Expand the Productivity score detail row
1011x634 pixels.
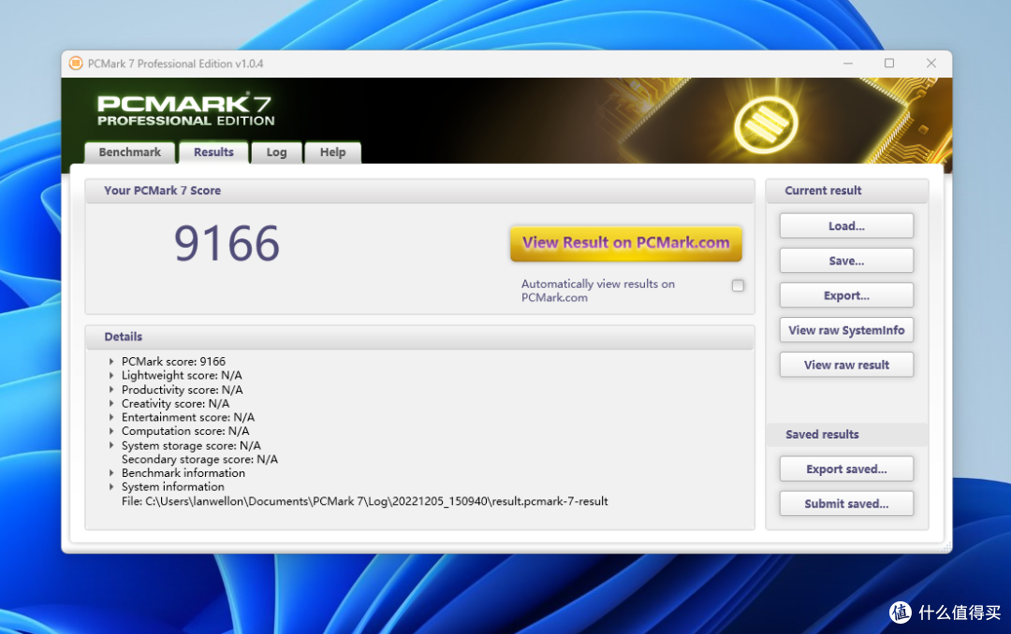pos(112,390)
